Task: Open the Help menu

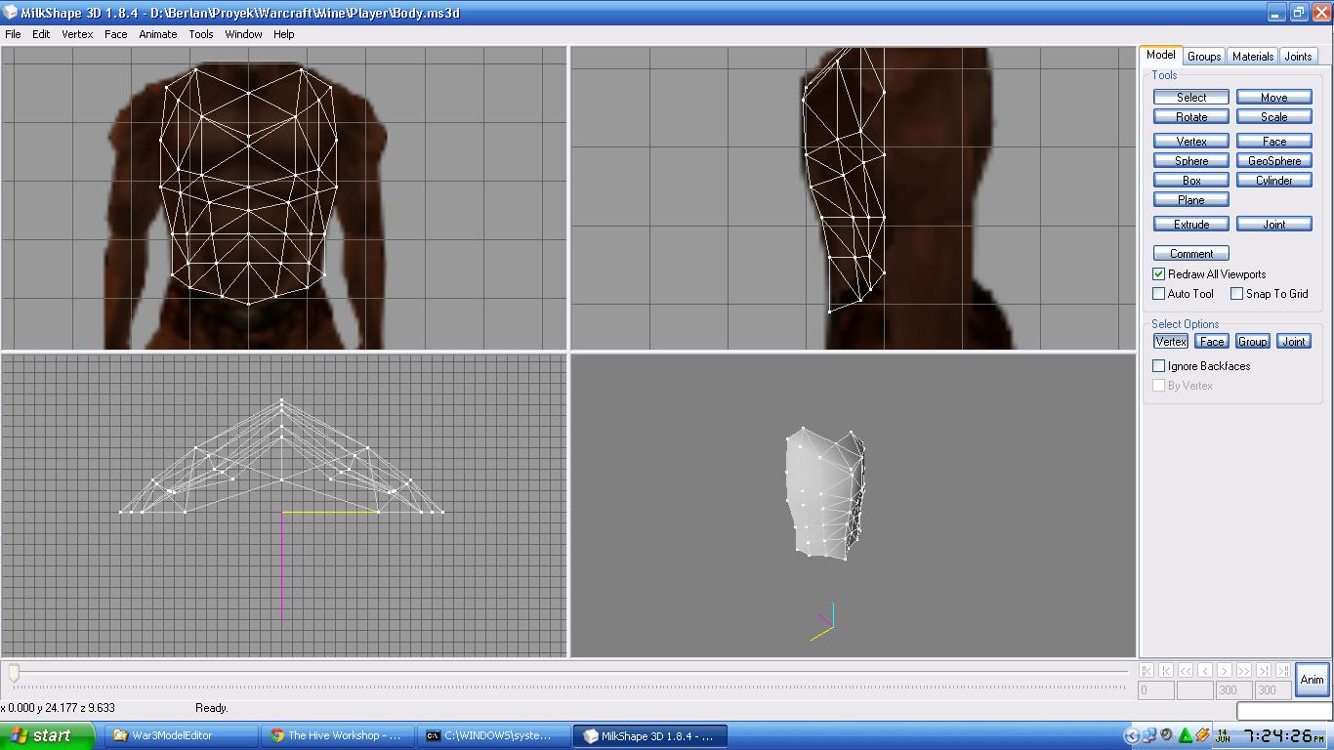Action: click(x=283, y=34)
